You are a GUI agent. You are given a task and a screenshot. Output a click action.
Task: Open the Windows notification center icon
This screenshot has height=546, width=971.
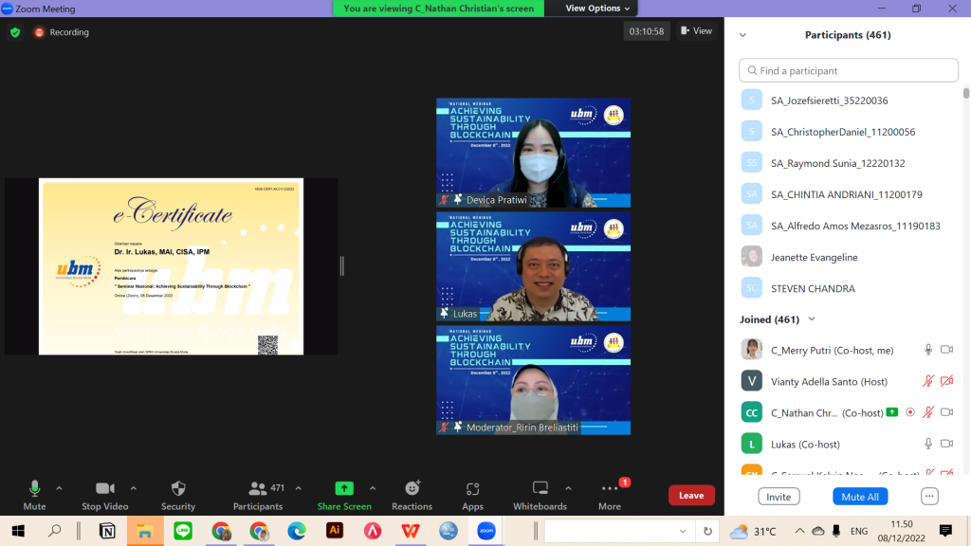point(945,531)
